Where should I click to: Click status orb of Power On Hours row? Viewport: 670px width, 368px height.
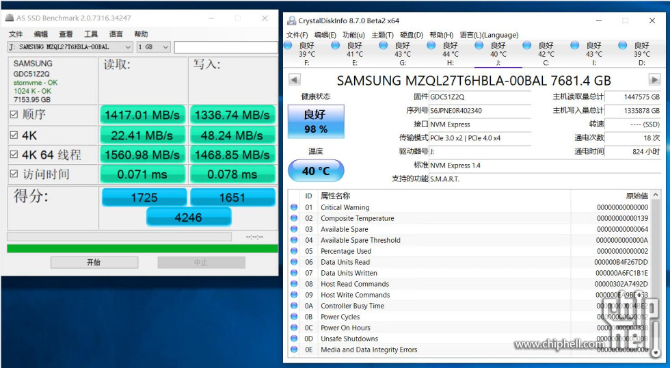pyautogui.click(x=294, y=328)
